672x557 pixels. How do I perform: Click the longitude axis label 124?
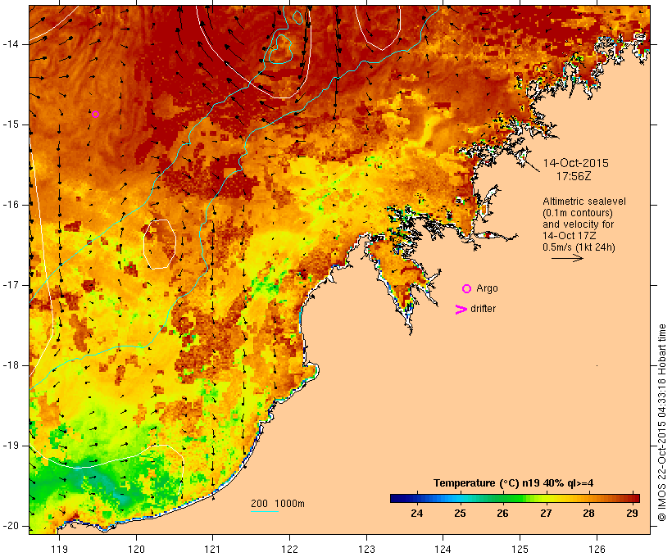coord(443,549)
